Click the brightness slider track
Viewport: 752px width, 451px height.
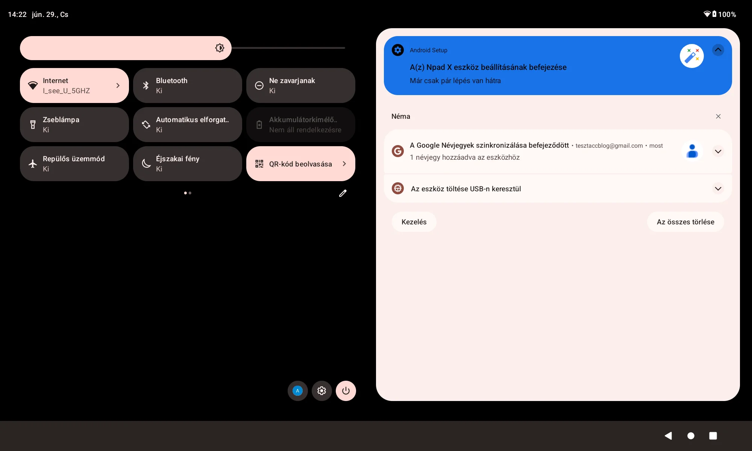(x=288, y=48)
